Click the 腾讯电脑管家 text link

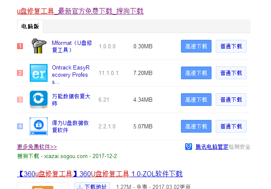pos(212,147)
